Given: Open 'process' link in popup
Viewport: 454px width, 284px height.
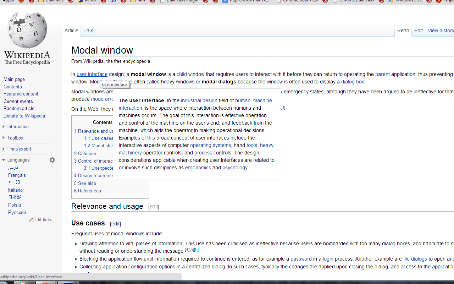Looking at the screenshot, I should [x=203, y=153].
